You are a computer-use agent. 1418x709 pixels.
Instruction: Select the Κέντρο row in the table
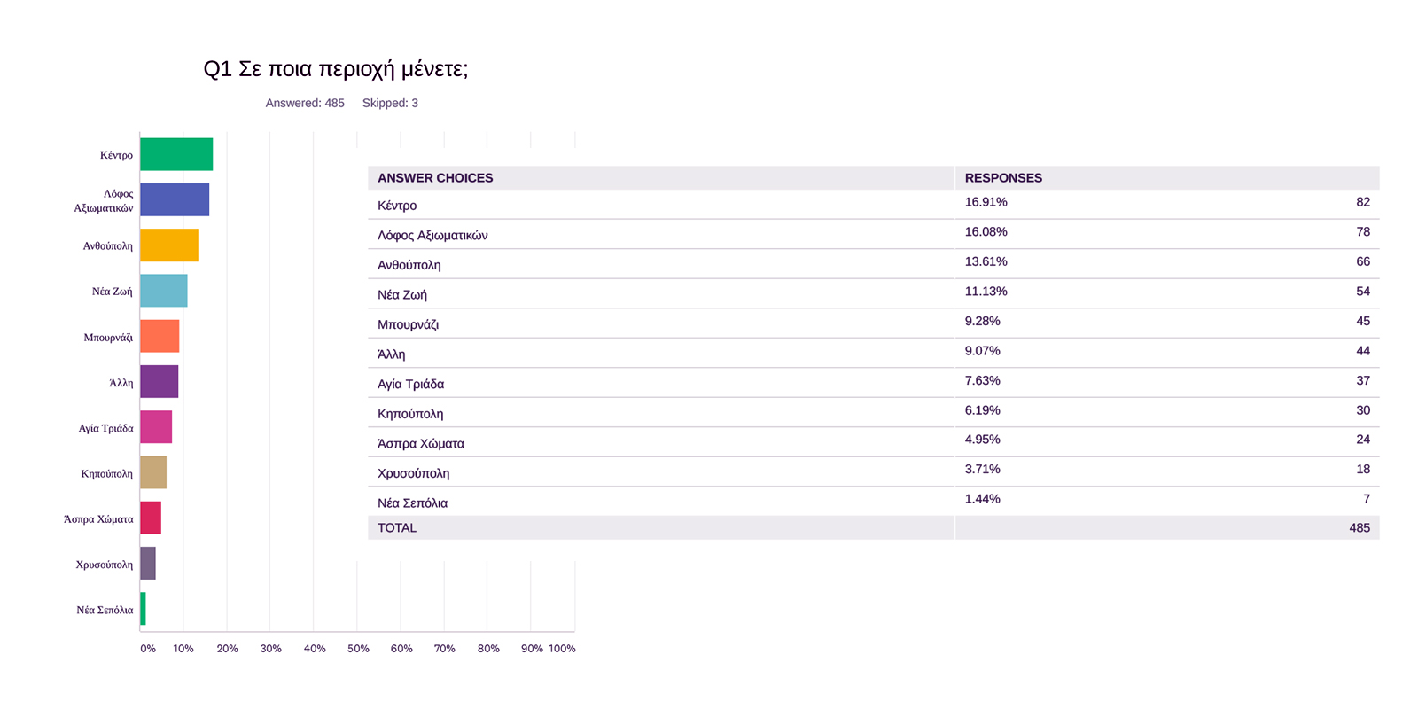coord(397,206)
